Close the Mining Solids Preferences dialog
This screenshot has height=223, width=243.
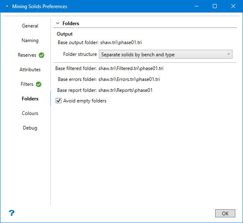[233, 6]
